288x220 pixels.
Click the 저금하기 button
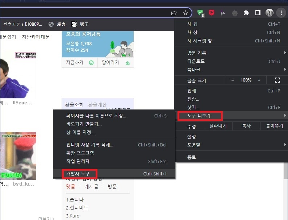[x=80, y=63]
